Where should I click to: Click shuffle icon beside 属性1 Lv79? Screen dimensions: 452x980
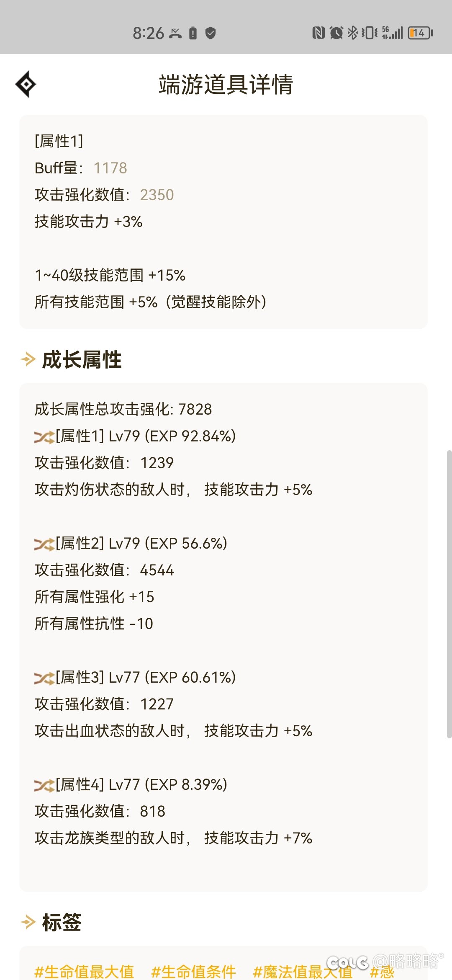(44, 437)
